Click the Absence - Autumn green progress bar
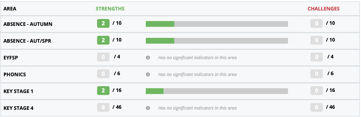 tap(160, 24)
